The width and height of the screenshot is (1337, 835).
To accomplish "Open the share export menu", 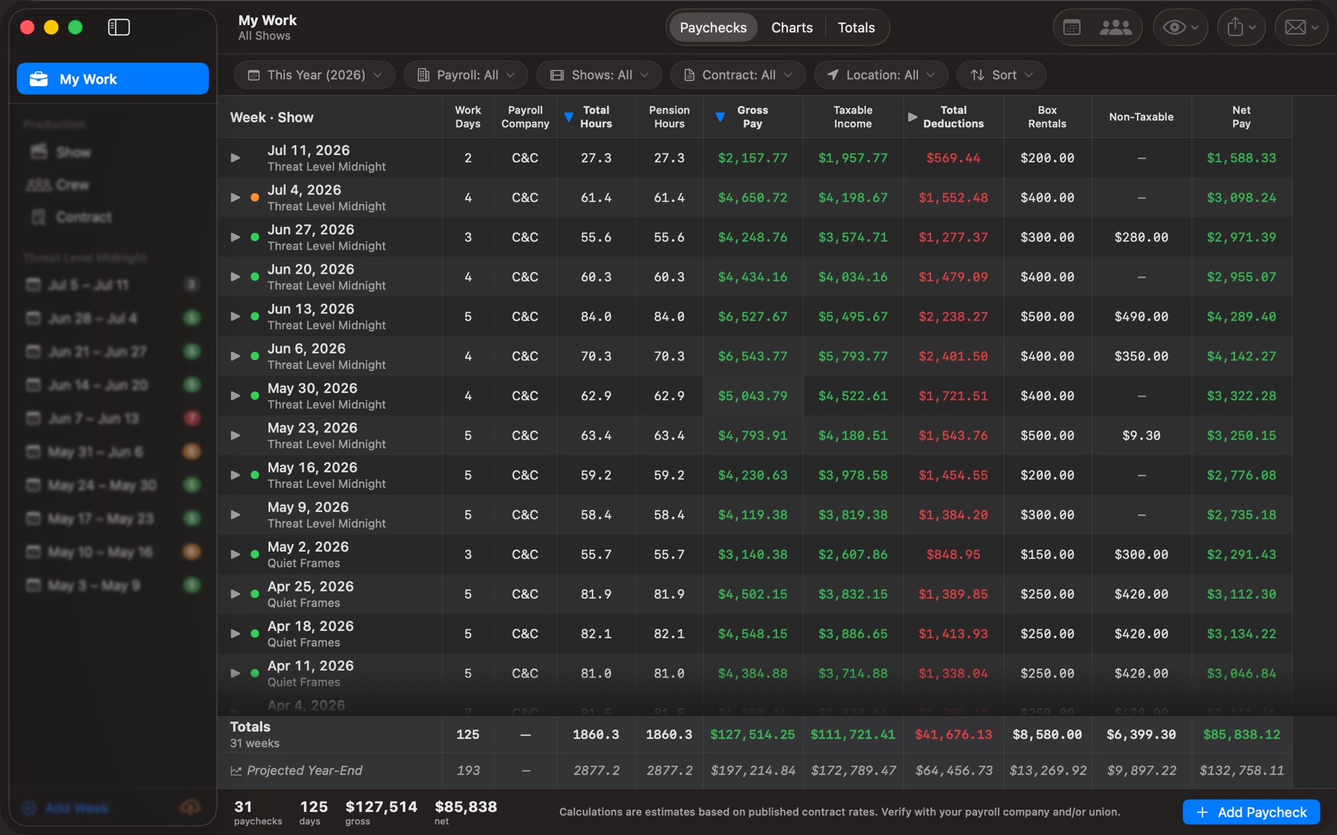I will click(1241, 27).
